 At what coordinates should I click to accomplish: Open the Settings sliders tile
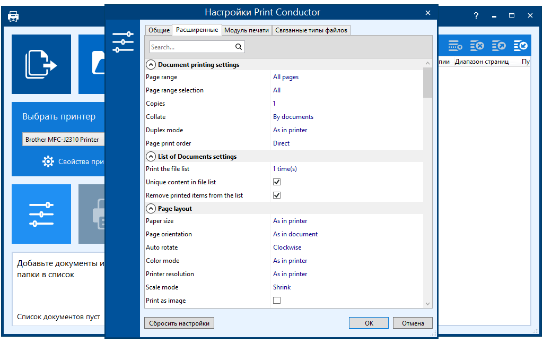click(41, 214)
